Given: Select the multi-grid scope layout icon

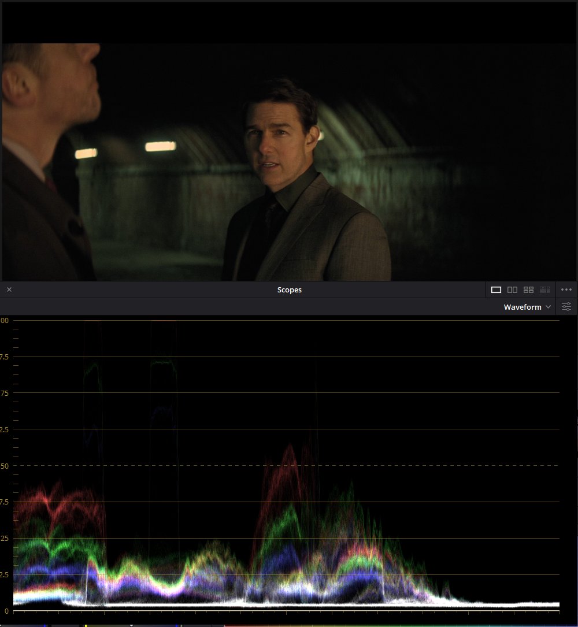Looking at the screenshot, I should click(544, 290).
